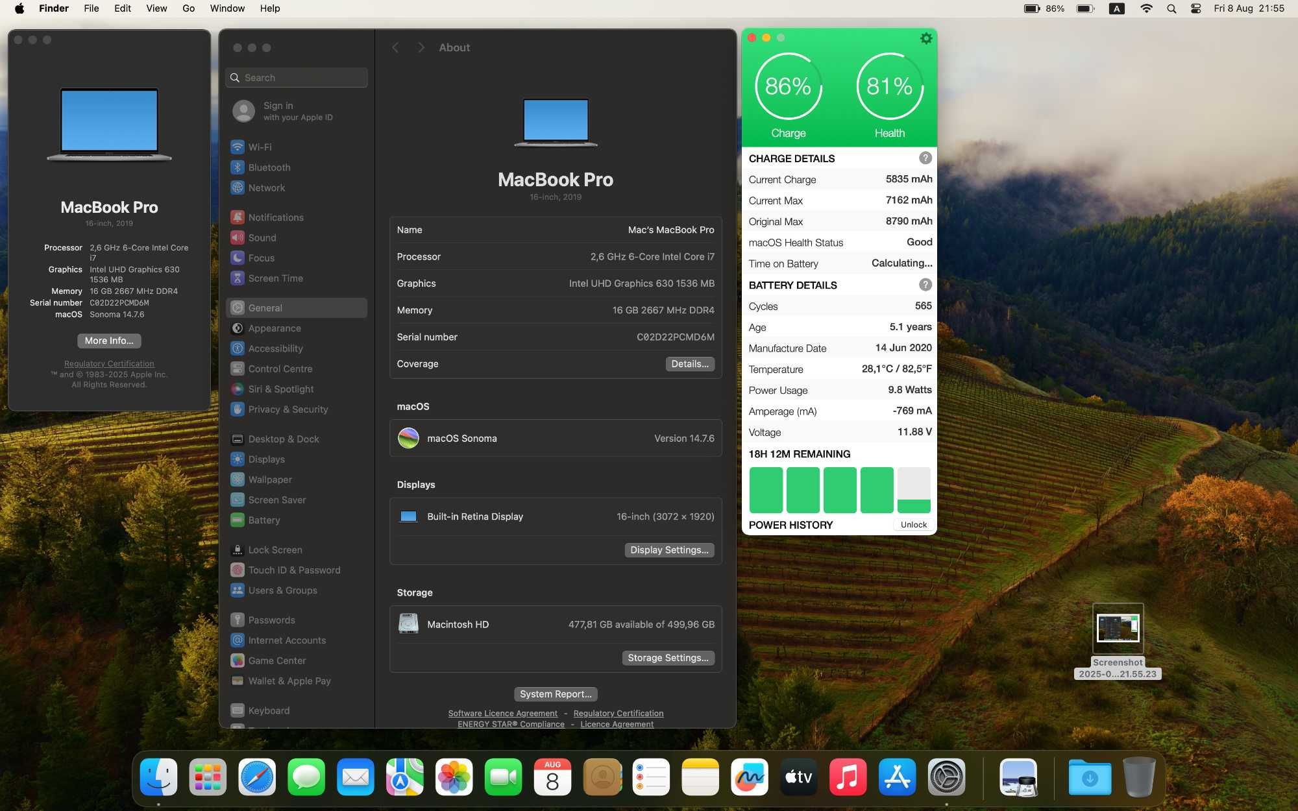Viewport: 1298px width, 811px height.
Task: Click the Wi-Fi icon in menu bar
Action: (x=1147, y=8)
